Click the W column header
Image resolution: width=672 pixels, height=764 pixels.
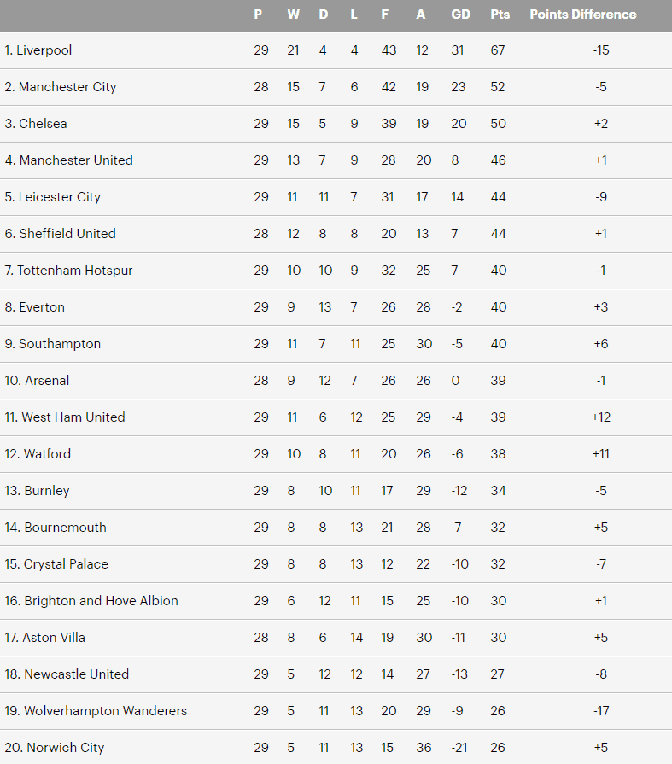(x=293, y=15)
